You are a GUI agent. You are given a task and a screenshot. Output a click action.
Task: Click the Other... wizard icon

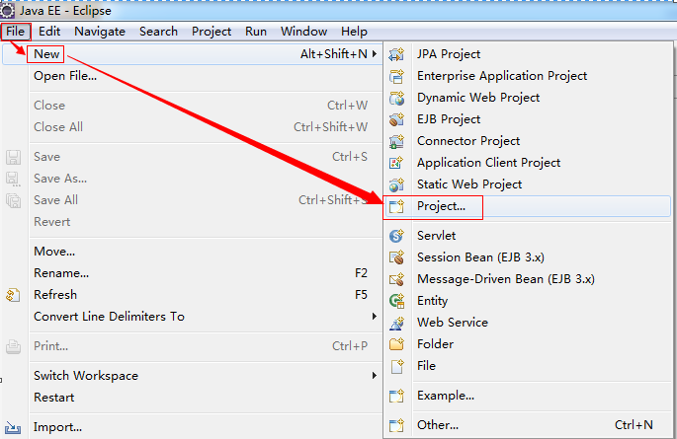[x=396, y=425]
